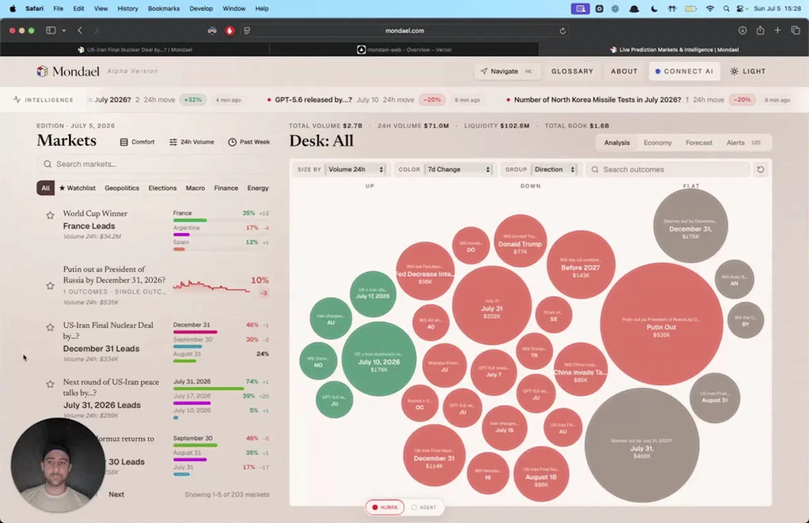809x523 pixels.
Task: Open the Bookmarks menu in menu bar
Action: [x=164, y=9]
